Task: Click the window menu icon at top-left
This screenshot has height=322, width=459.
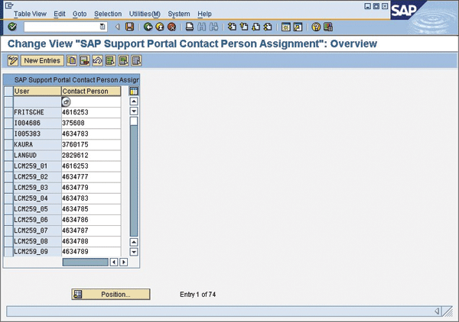Action: click(9, 5)
